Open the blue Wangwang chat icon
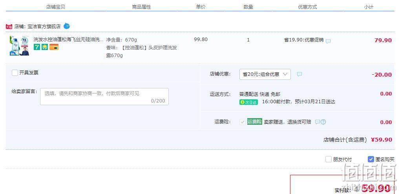 [x=67, y=26]
